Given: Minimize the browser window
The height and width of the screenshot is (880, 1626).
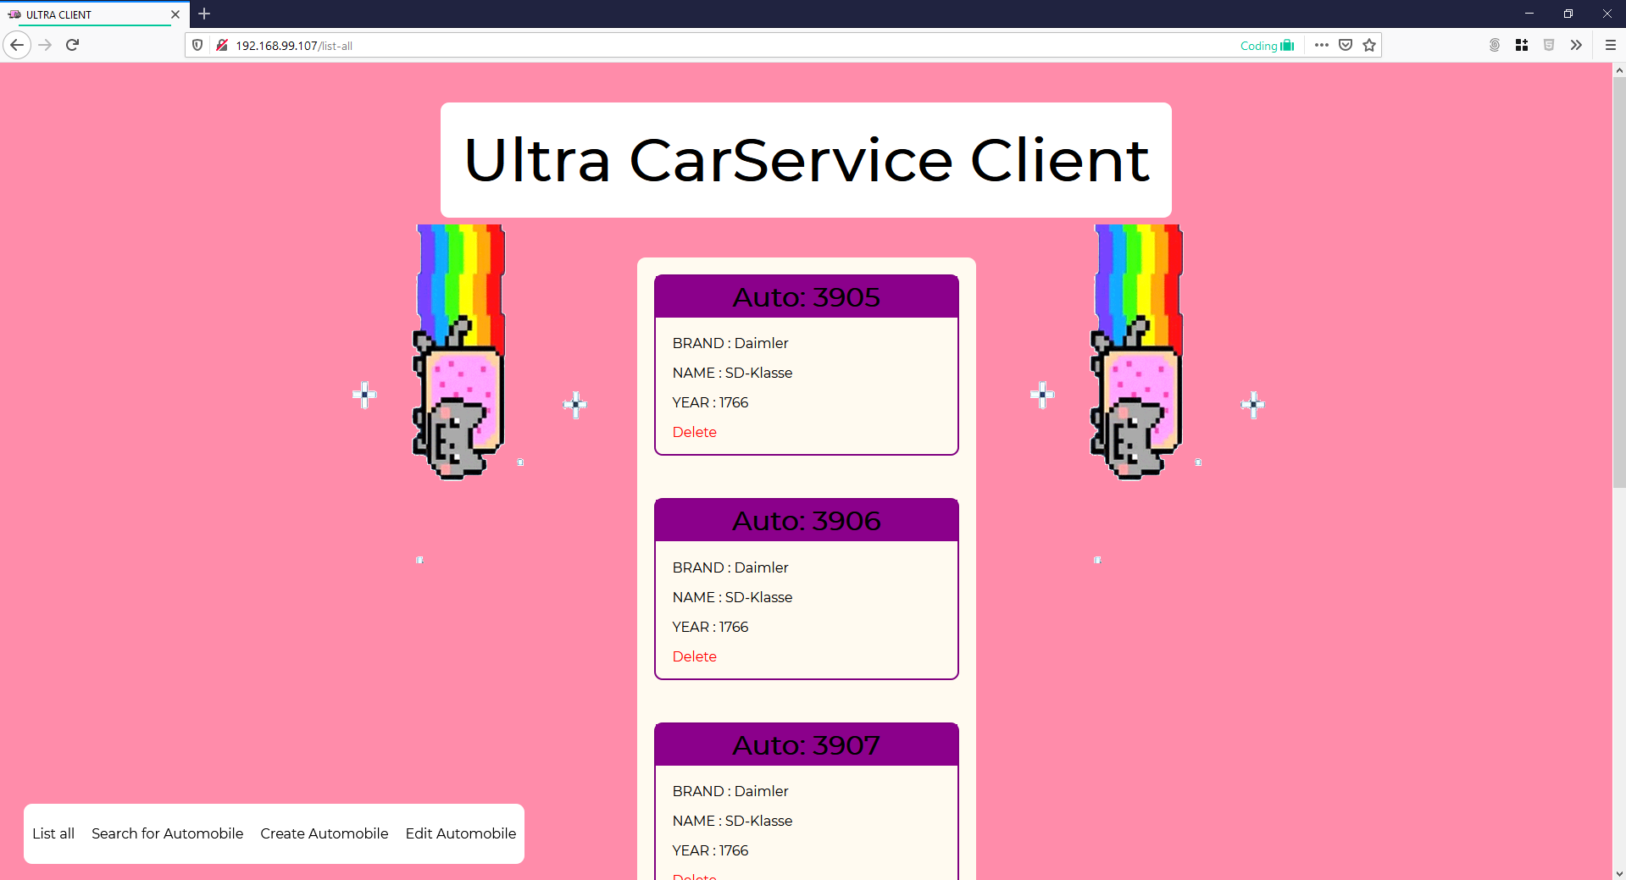Looking at the screenshot, I should click(1529, 14).
